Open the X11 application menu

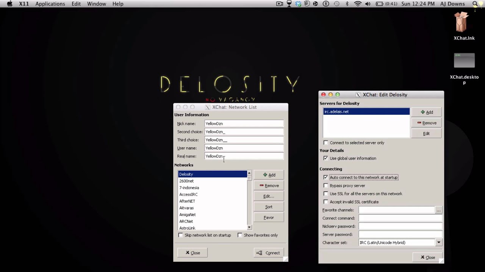click(24, 4)
